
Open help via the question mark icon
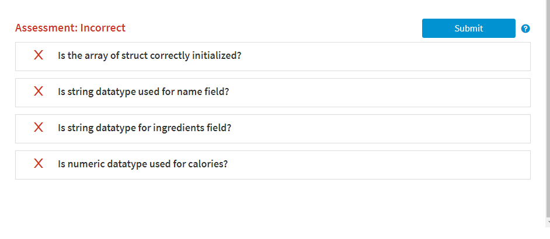(x=525, y=29)
